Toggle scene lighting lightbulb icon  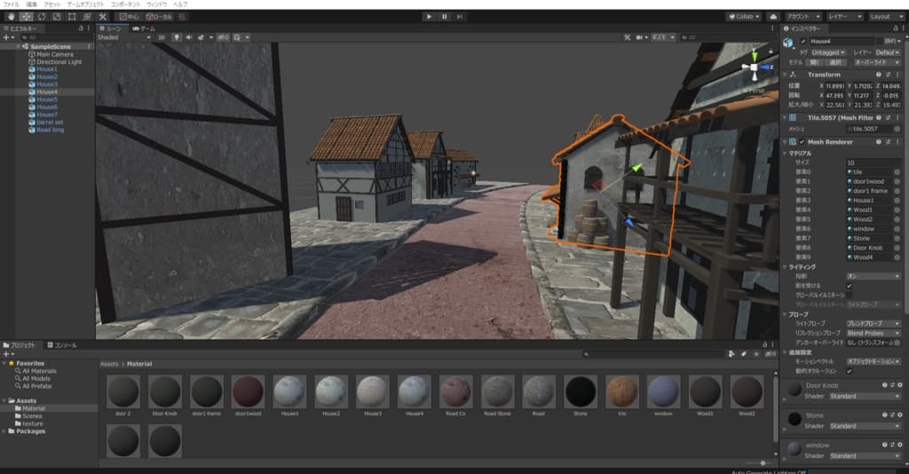(x=177, y=37)
